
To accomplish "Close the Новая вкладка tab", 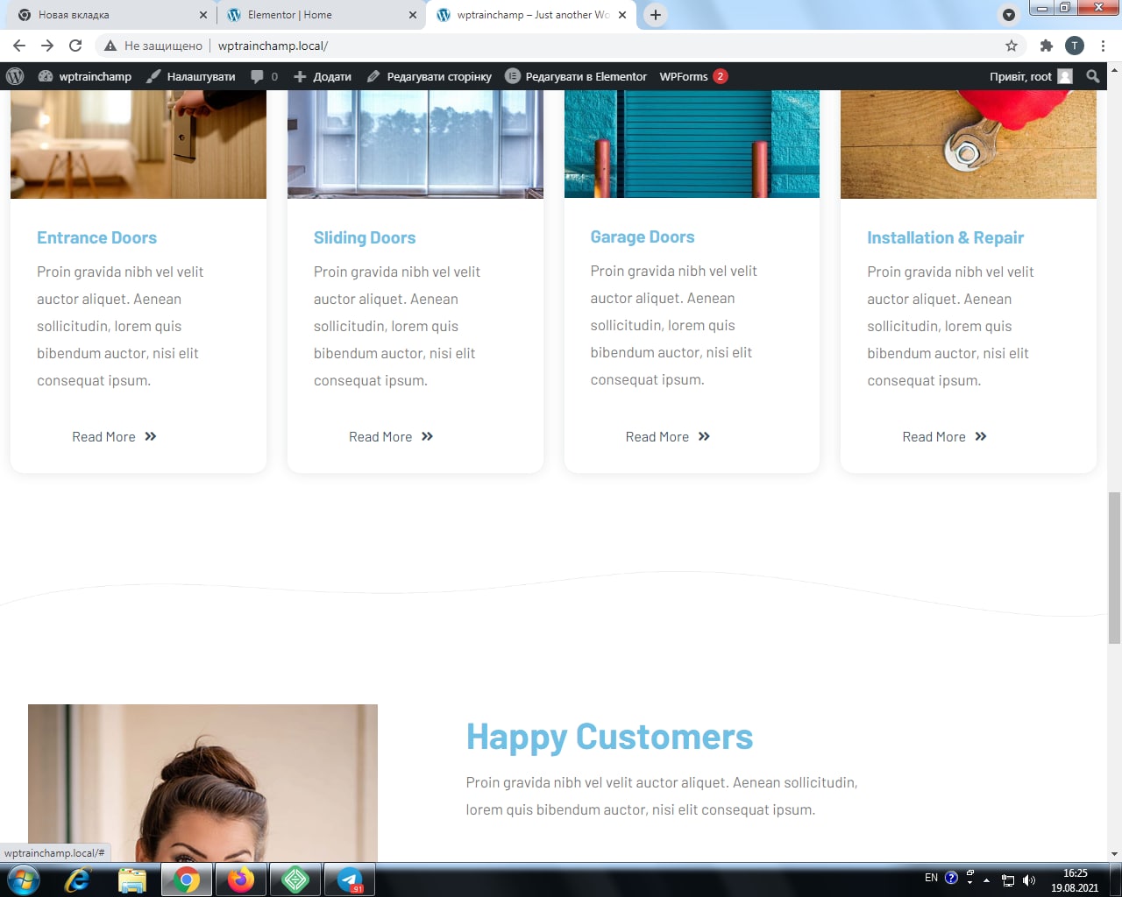I will click(x=203, y=15).
